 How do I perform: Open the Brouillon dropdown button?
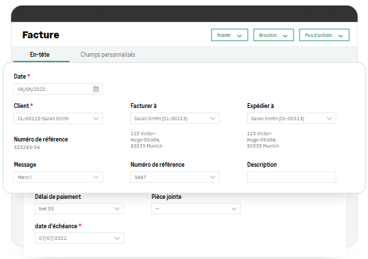[x=274, y=35]
